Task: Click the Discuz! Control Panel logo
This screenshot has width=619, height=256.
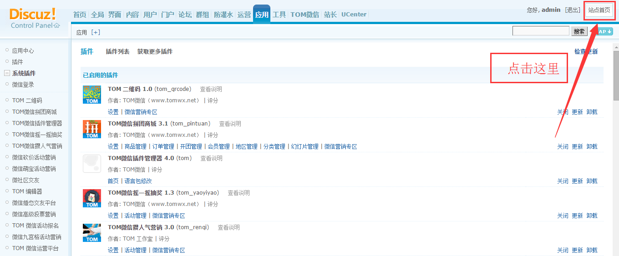Action: pos(35,18)
